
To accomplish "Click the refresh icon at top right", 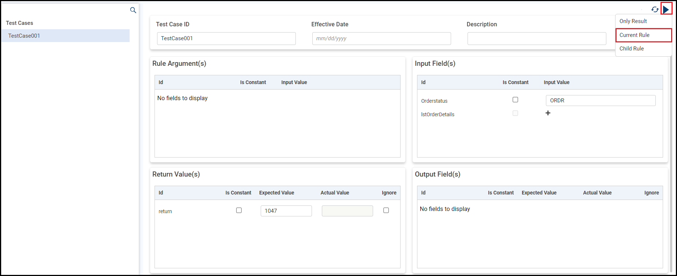I will click(655, 10).
